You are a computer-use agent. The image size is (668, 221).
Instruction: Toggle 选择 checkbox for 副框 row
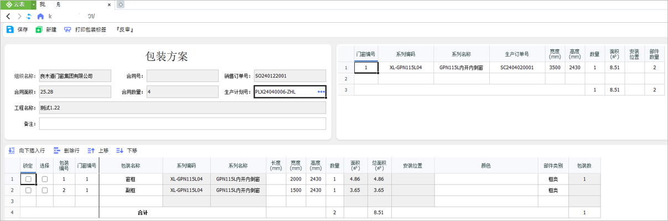pos(45,190)
